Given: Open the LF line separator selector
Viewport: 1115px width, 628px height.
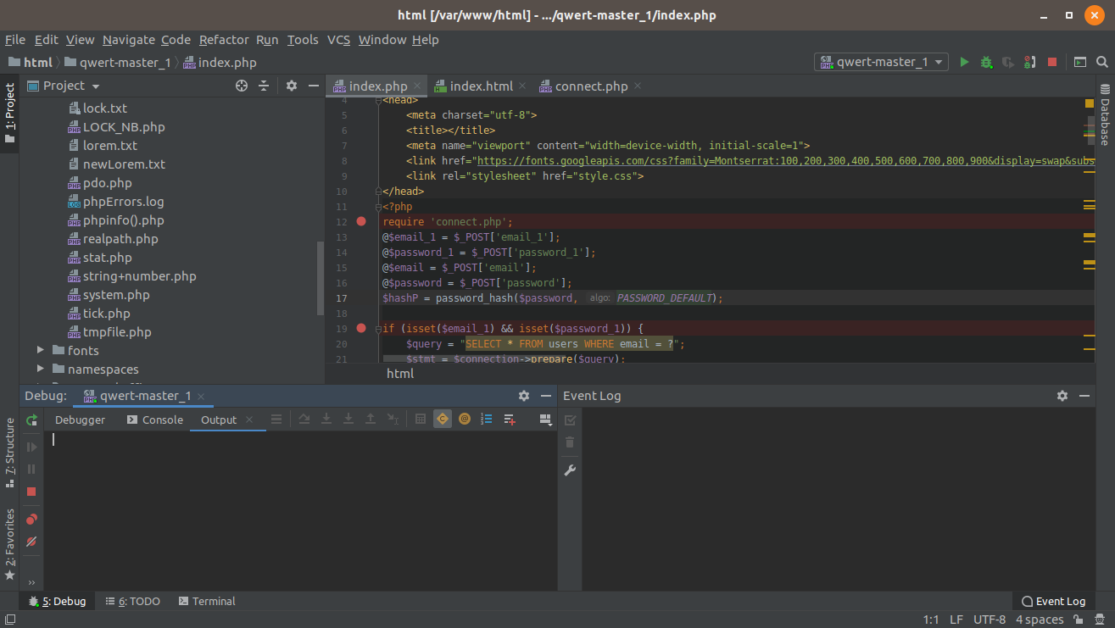Looking at the screenshot, I should point(956,620).
